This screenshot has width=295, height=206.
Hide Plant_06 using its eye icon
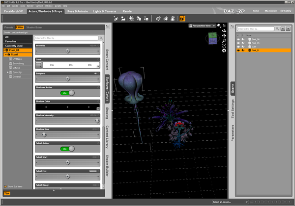coord(238,39)
